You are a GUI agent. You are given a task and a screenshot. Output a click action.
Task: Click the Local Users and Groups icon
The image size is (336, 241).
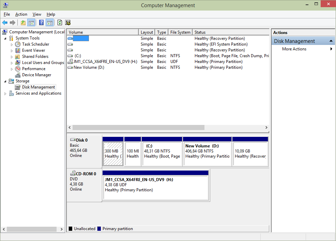click(x=18, y=63)
